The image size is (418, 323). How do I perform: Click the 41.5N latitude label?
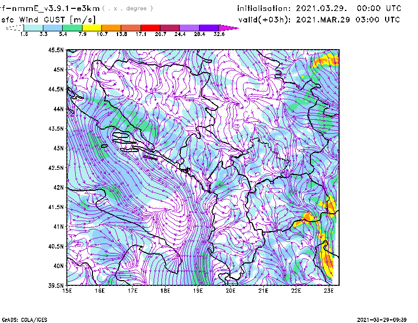pyautogui.click(x=56, y=207)
